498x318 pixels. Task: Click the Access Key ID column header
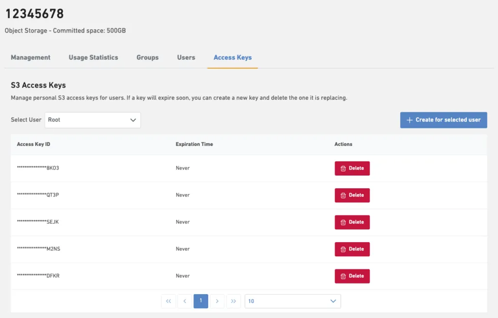coord(34,144)
